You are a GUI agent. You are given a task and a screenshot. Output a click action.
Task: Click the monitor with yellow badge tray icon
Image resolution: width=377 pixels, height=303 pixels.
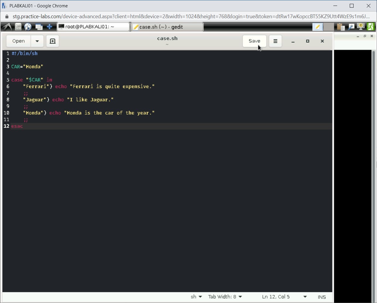tap(361, 27)
